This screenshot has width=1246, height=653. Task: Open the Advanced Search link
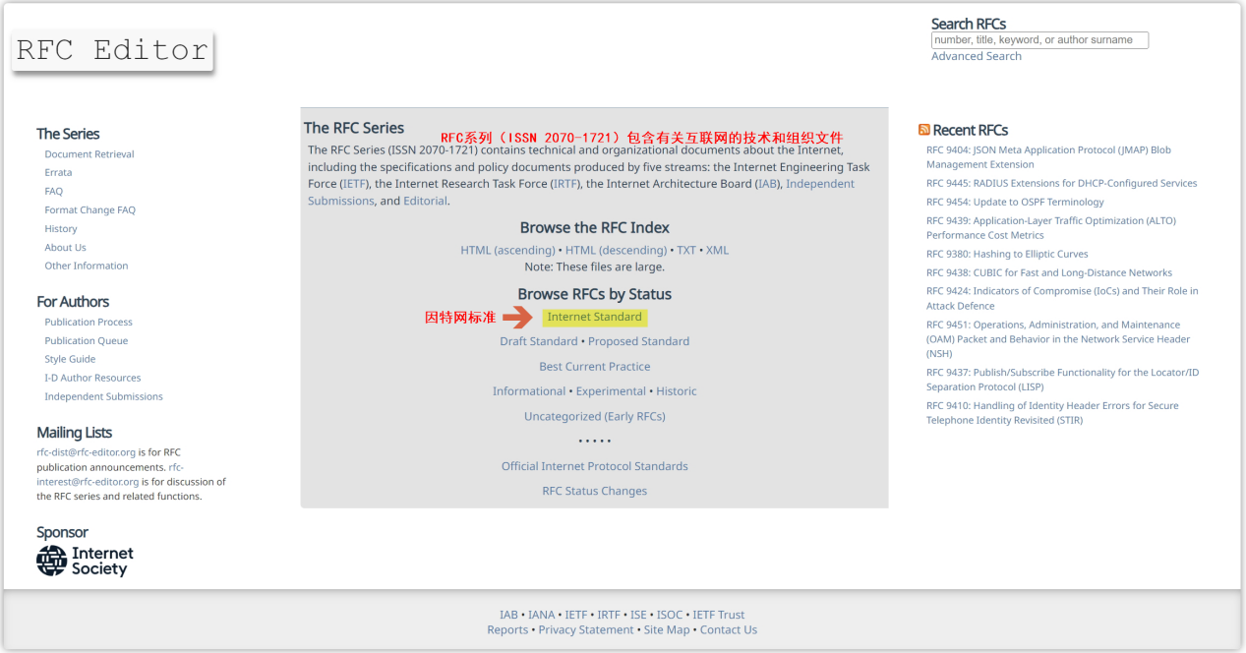pos(977,56)
